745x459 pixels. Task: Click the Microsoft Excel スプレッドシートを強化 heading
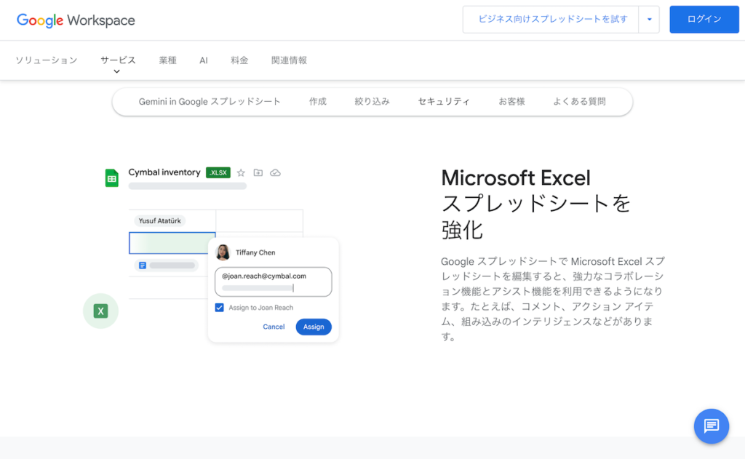pos(536,204)
